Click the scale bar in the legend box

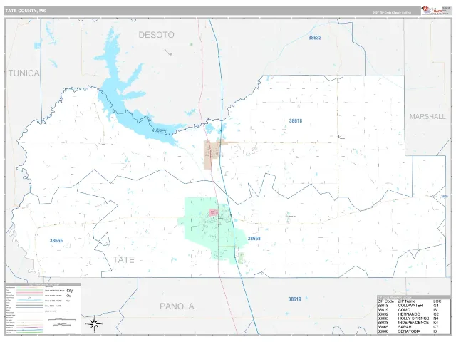(62, 321)
